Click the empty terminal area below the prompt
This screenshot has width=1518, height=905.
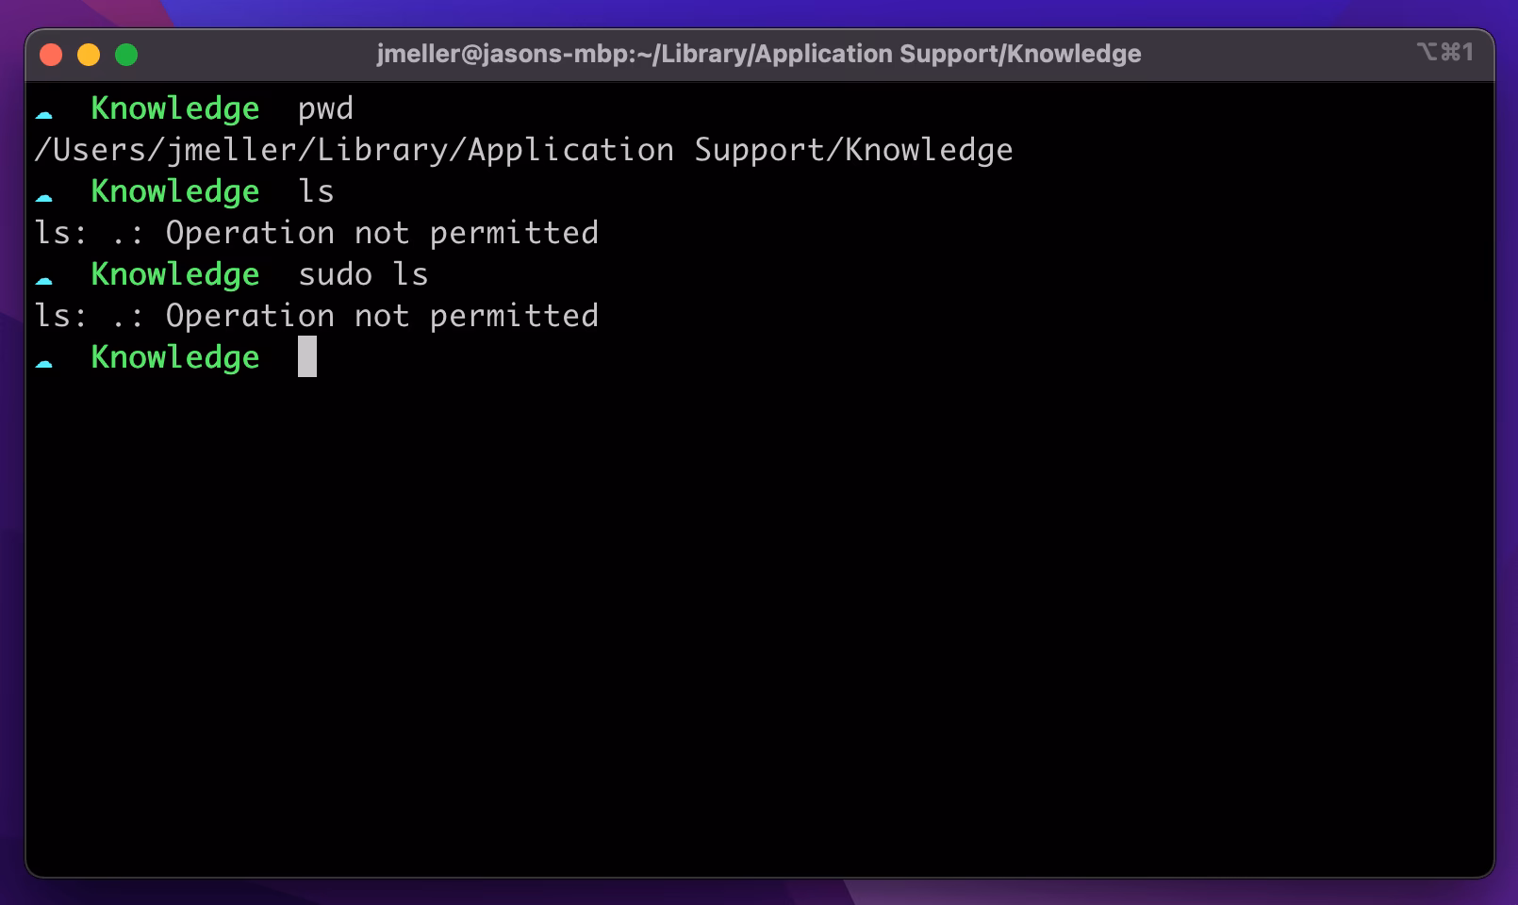(754, 613)
